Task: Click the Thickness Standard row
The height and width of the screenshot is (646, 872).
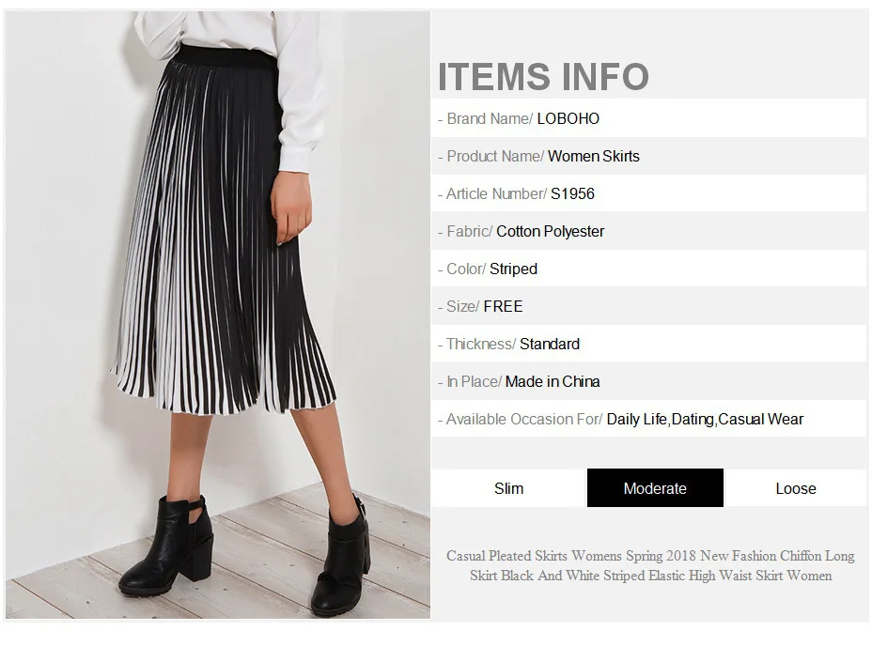Action: (649, 344)
